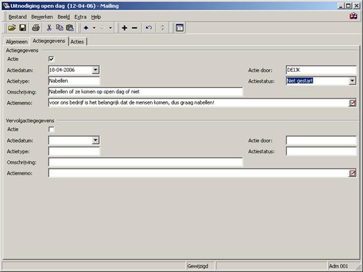The width and height of the screenshot is (363, 272).
Task: Click the plus add record icon
Action: coord(124,28)
